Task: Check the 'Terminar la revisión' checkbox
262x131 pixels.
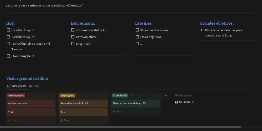Action: (137, 30)
